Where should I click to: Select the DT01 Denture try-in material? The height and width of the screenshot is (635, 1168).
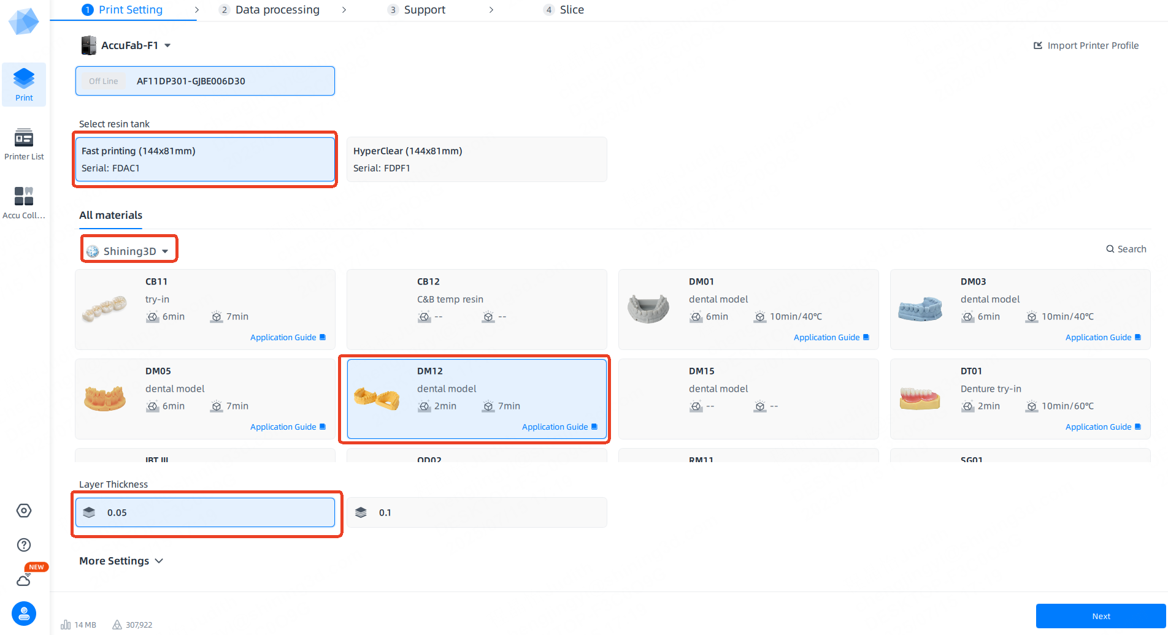(1020, 399)
